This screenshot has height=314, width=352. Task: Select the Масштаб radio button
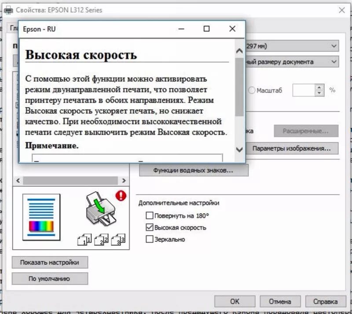click(x=252, y=90)
